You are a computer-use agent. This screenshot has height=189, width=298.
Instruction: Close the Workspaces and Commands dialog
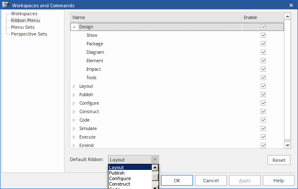291,5
